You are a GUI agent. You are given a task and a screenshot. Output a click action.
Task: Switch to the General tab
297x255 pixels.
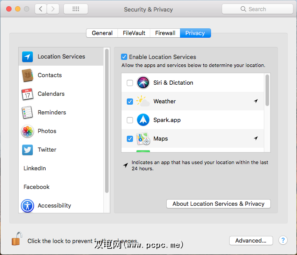pyautogui.click(x=102, y=33)
